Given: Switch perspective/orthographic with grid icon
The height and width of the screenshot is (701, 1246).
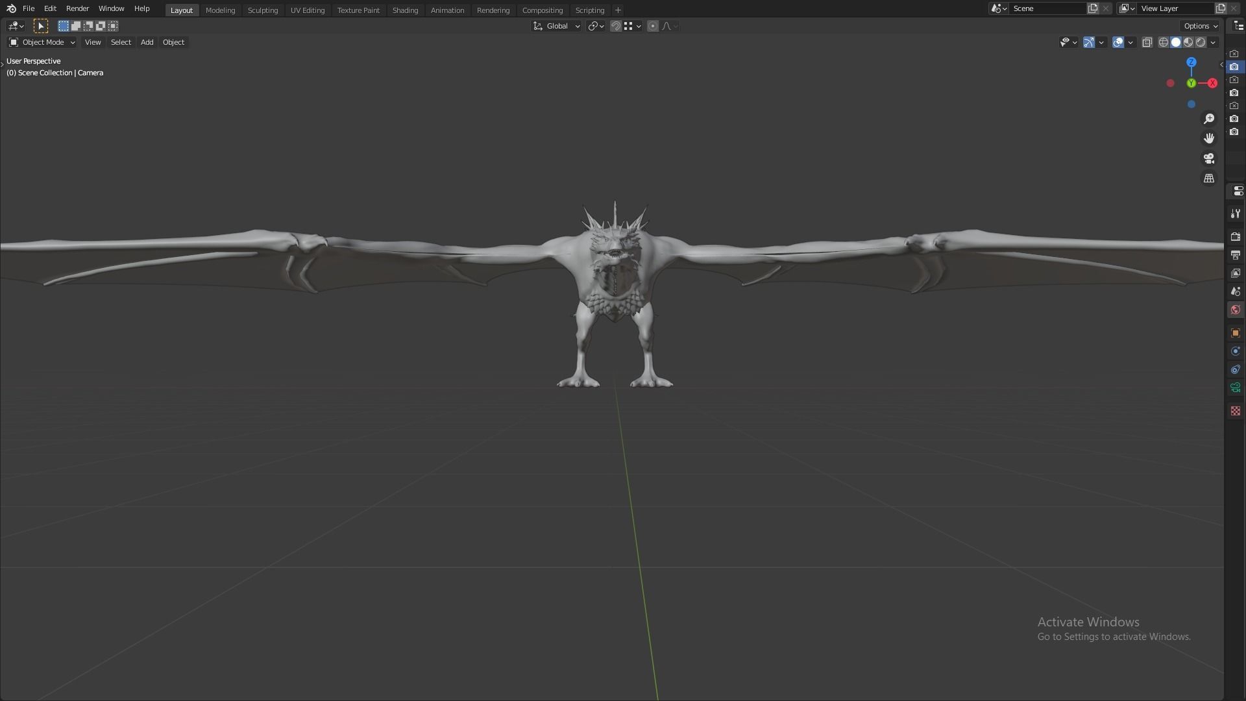Looking at the screenshot, I should point(1209,178).
